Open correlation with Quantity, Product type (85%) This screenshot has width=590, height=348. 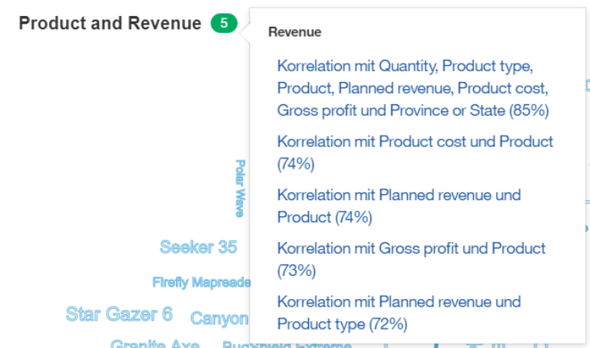tap(413, 88)
